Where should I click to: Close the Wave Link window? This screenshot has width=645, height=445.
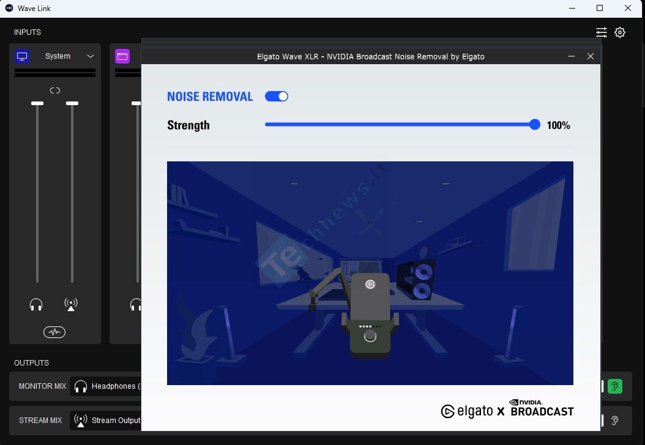pos(628,8)
